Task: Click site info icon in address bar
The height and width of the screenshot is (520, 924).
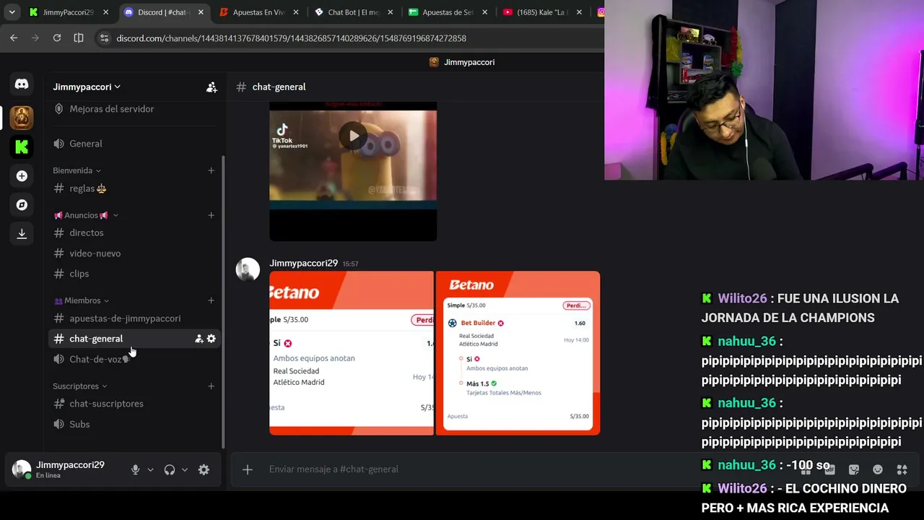Action: pyautogui.click(x=104, y=38)
